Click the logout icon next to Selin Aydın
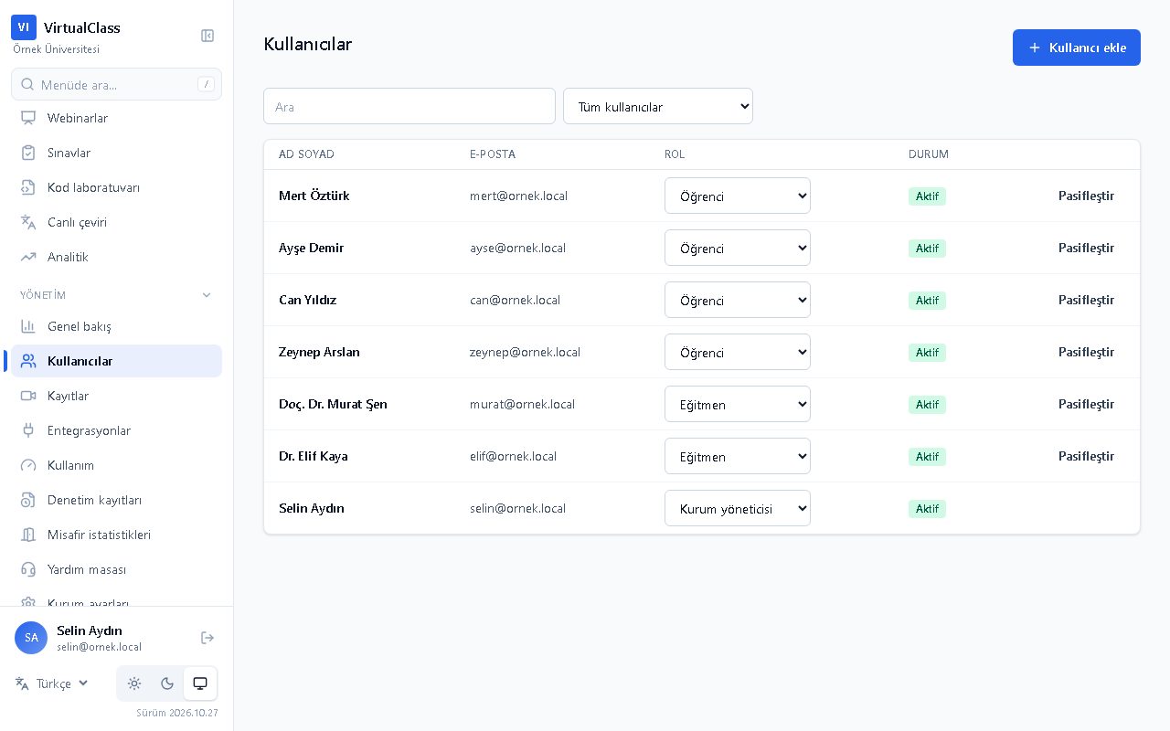The image size is (1170, 731). click(x=207, y=638)
